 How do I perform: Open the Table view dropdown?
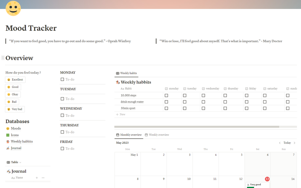14,162
